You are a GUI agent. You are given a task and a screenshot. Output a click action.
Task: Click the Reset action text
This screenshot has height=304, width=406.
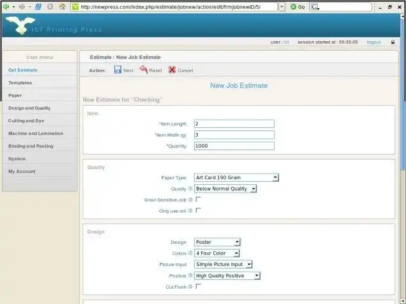pyautogui.click(x=155, y=70)
